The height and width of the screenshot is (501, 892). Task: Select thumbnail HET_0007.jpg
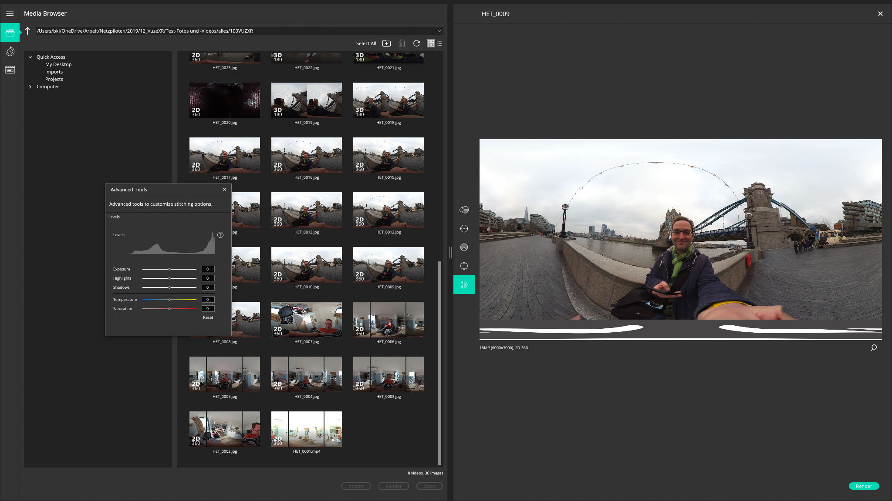(x=307, y=320)
